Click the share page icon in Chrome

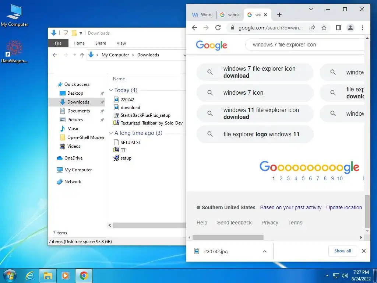pos(312,28)
